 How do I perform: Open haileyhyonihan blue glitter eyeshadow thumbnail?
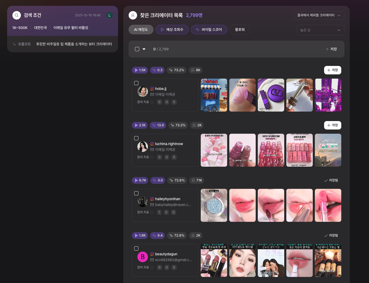click(x=214, y=205)
